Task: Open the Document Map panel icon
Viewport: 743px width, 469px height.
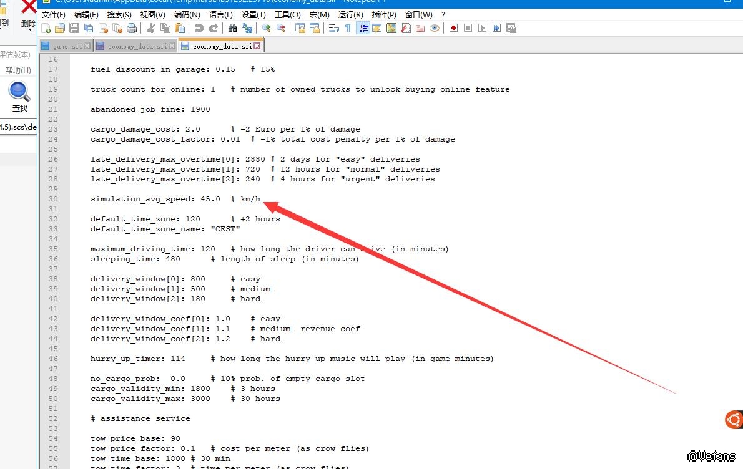Action: pyautogui.click(x=391, y=29)
